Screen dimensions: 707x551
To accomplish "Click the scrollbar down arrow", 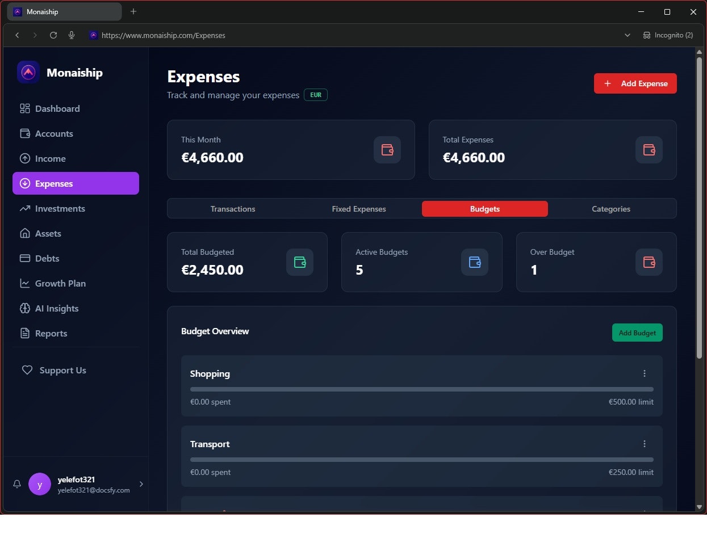I will (699, 507).
